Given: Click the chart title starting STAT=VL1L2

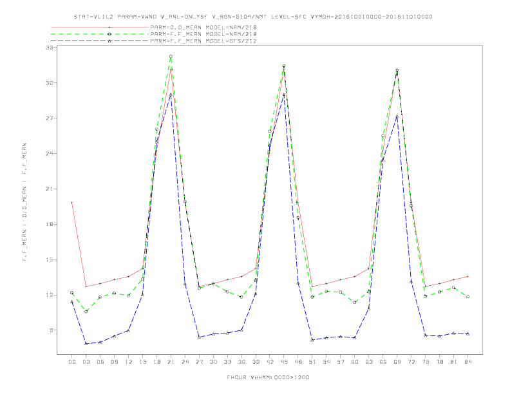Looking at the screenshot, I should click(x=253, y=17).
